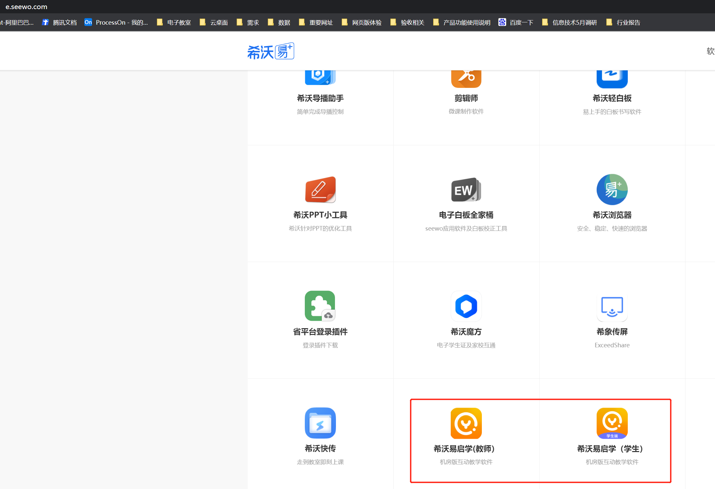Click the 希沃导播助手 title link
Viewport: 715px width, 489px height.
(320, 98)
